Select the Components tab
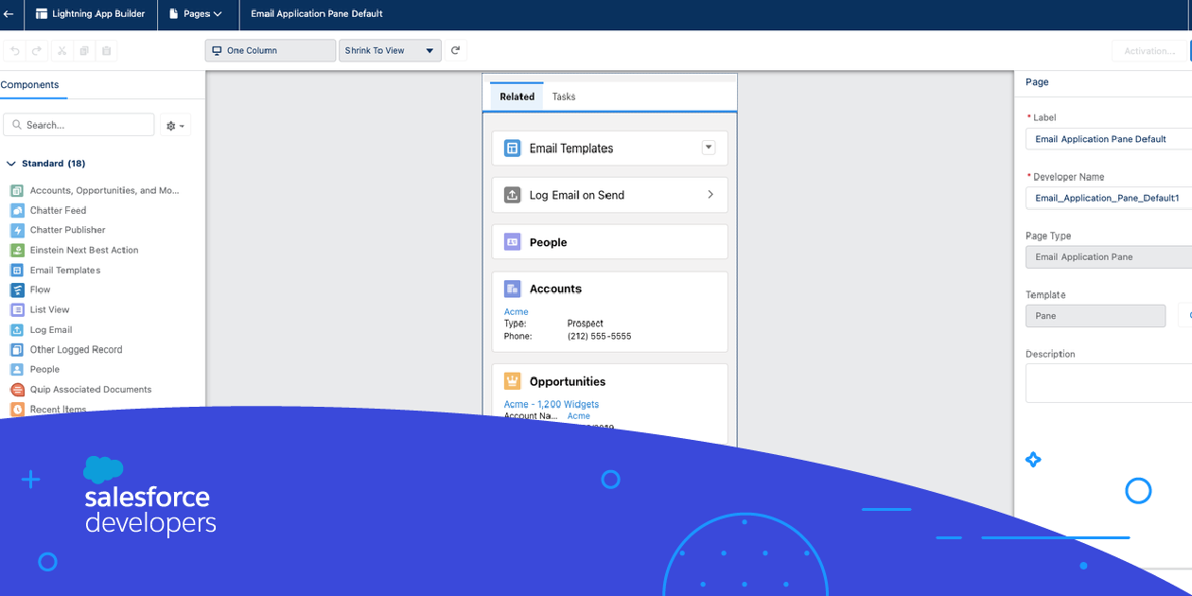The height and width of the screenshot is (596, 1192). tap(29, 85)
